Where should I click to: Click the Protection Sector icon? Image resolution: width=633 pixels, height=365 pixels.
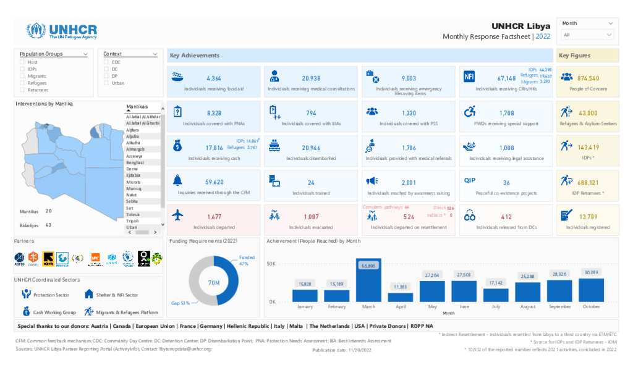(26, 294)
